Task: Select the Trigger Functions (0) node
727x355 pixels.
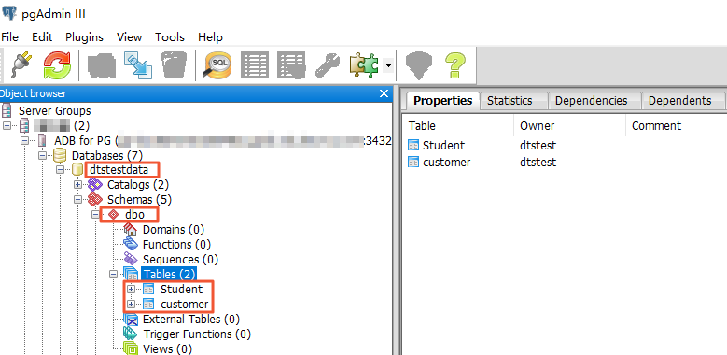Action: click(x=197, y=334)
